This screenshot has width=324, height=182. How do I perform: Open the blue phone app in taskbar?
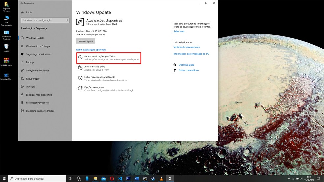(x=87, y=178)
